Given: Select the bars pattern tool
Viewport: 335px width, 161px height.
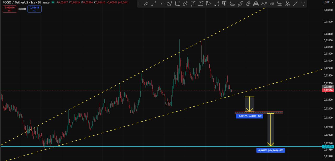Looking at the screenshot, I should pyautogui.click(x=272, y=4).
